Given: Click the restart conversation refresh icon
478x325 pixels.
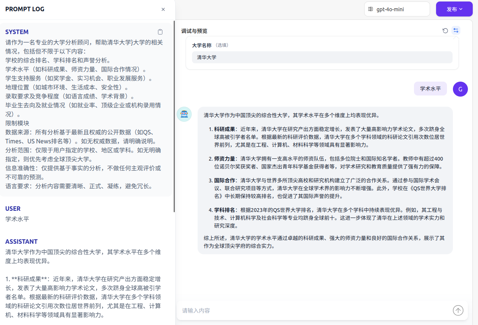Looking at the screenshot, I should (x=445, y=31).
